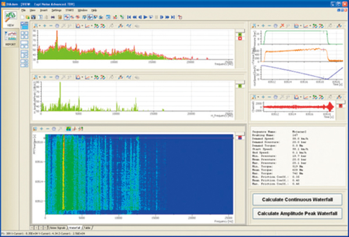Image resolution: width=349 pixels, height=237 pixels.
Task: Click the zoom-out minus icon above the top spectrum chart
Action: [x=51, y=26]
